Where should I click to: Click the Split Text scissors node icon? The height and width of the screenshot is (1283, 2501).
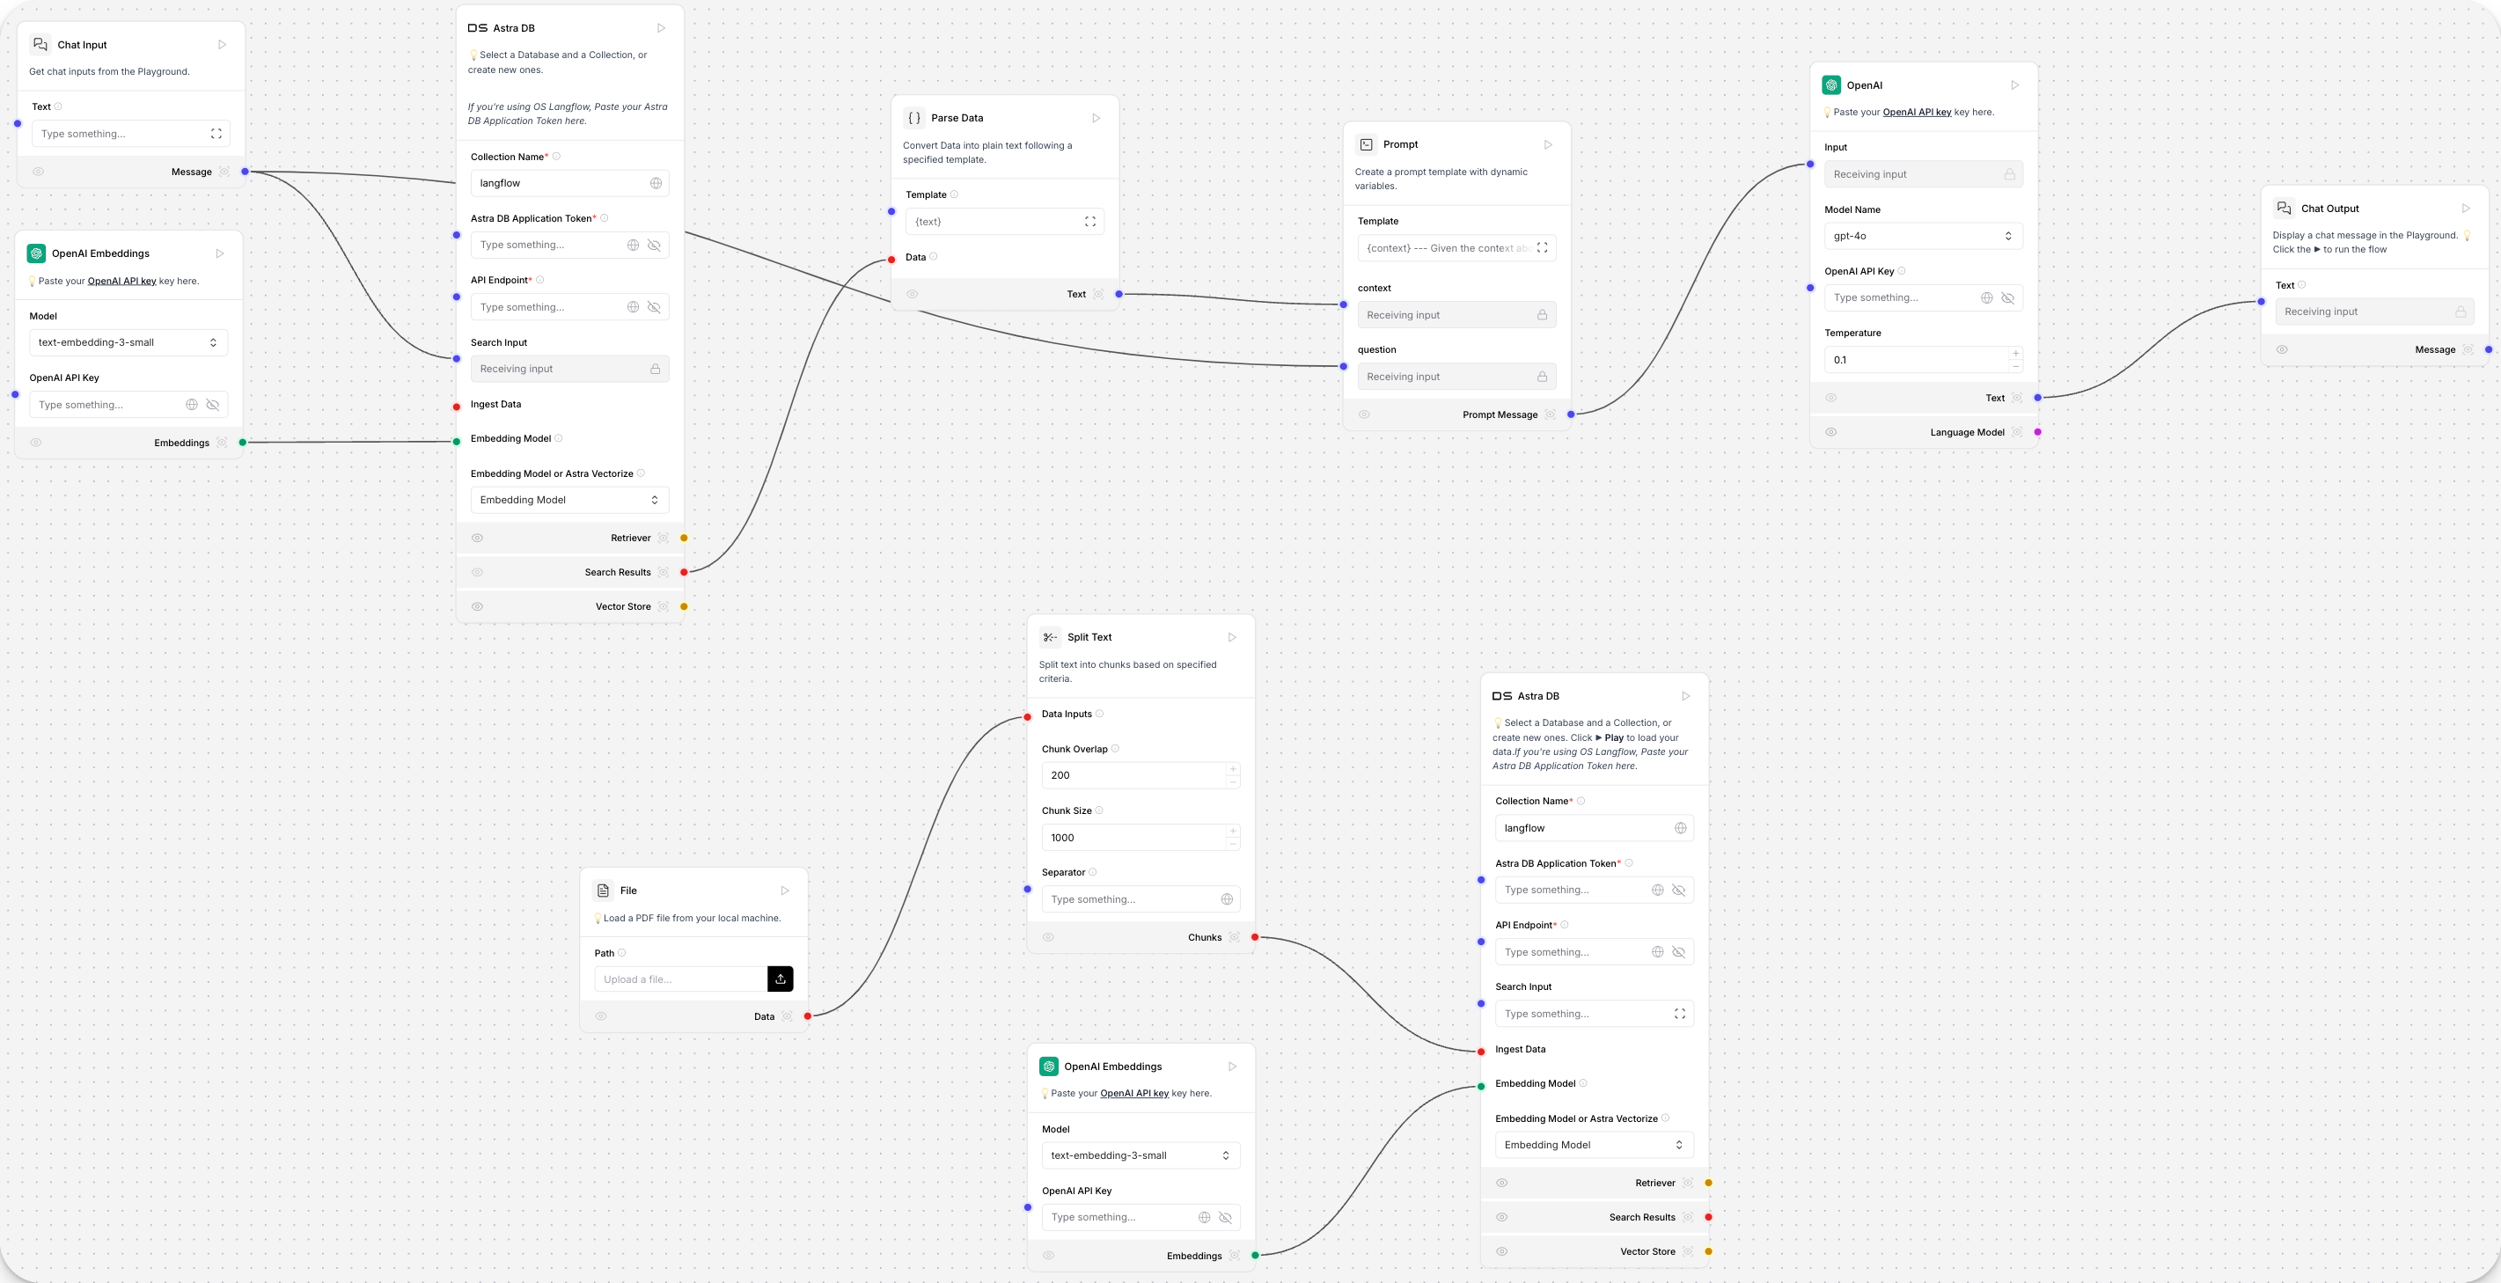1051,638
